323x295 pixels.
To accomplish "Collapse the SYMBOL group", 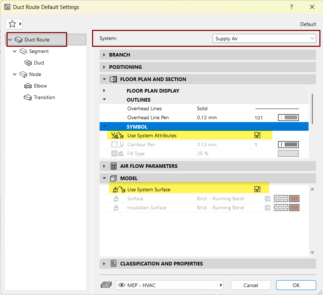I will click(104, 126).
